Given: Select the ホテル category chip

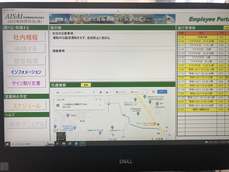Looking at the screenshot, I should 135,92.
